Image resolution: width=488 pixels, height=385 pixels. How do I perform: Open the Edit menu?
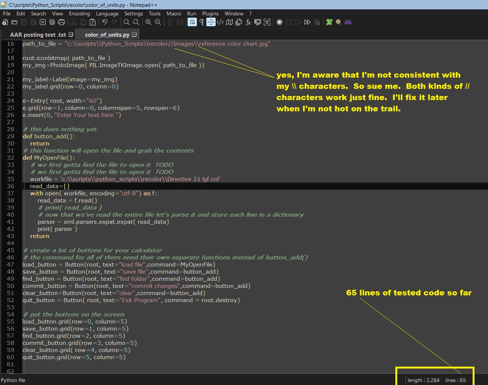(x=21, y=13)
